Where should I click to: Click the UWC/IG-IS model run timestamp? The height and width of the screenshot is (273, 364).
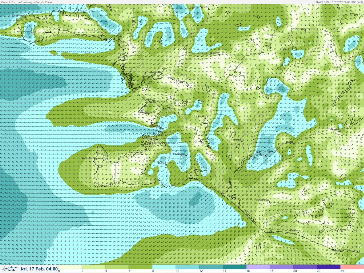[x=340, y=2]
